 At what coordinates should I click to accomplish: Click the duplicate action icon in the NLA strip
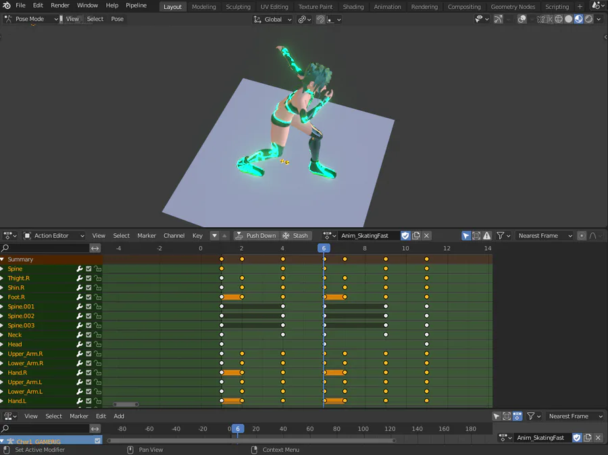pos(588,437)
